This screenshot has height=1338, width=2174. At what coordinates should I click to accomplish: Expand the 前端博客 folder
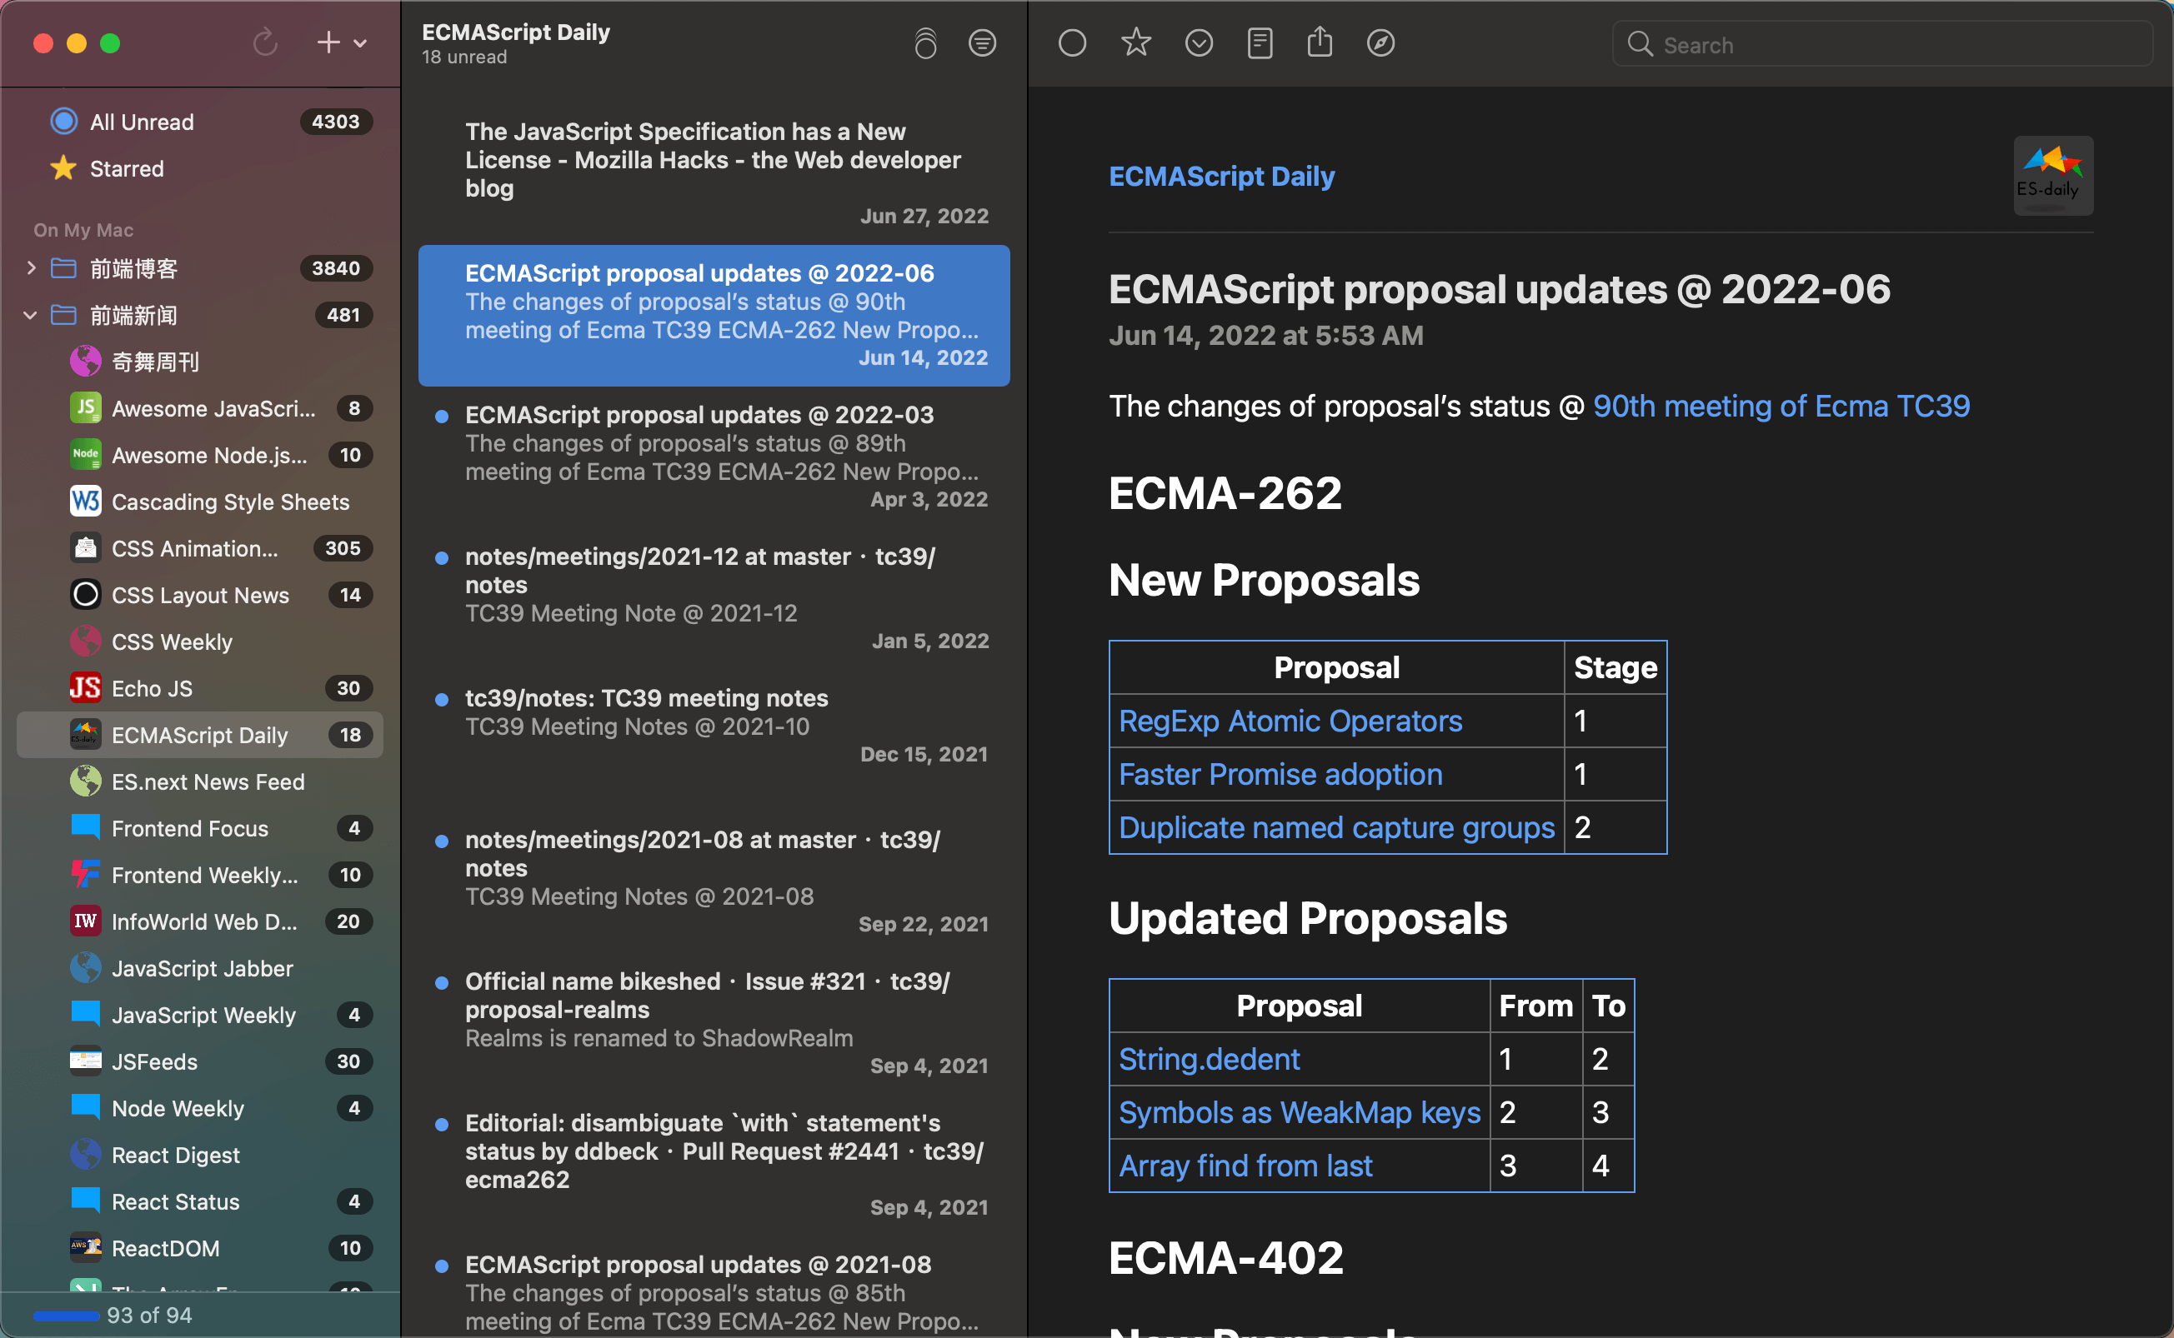pos(31,267)
